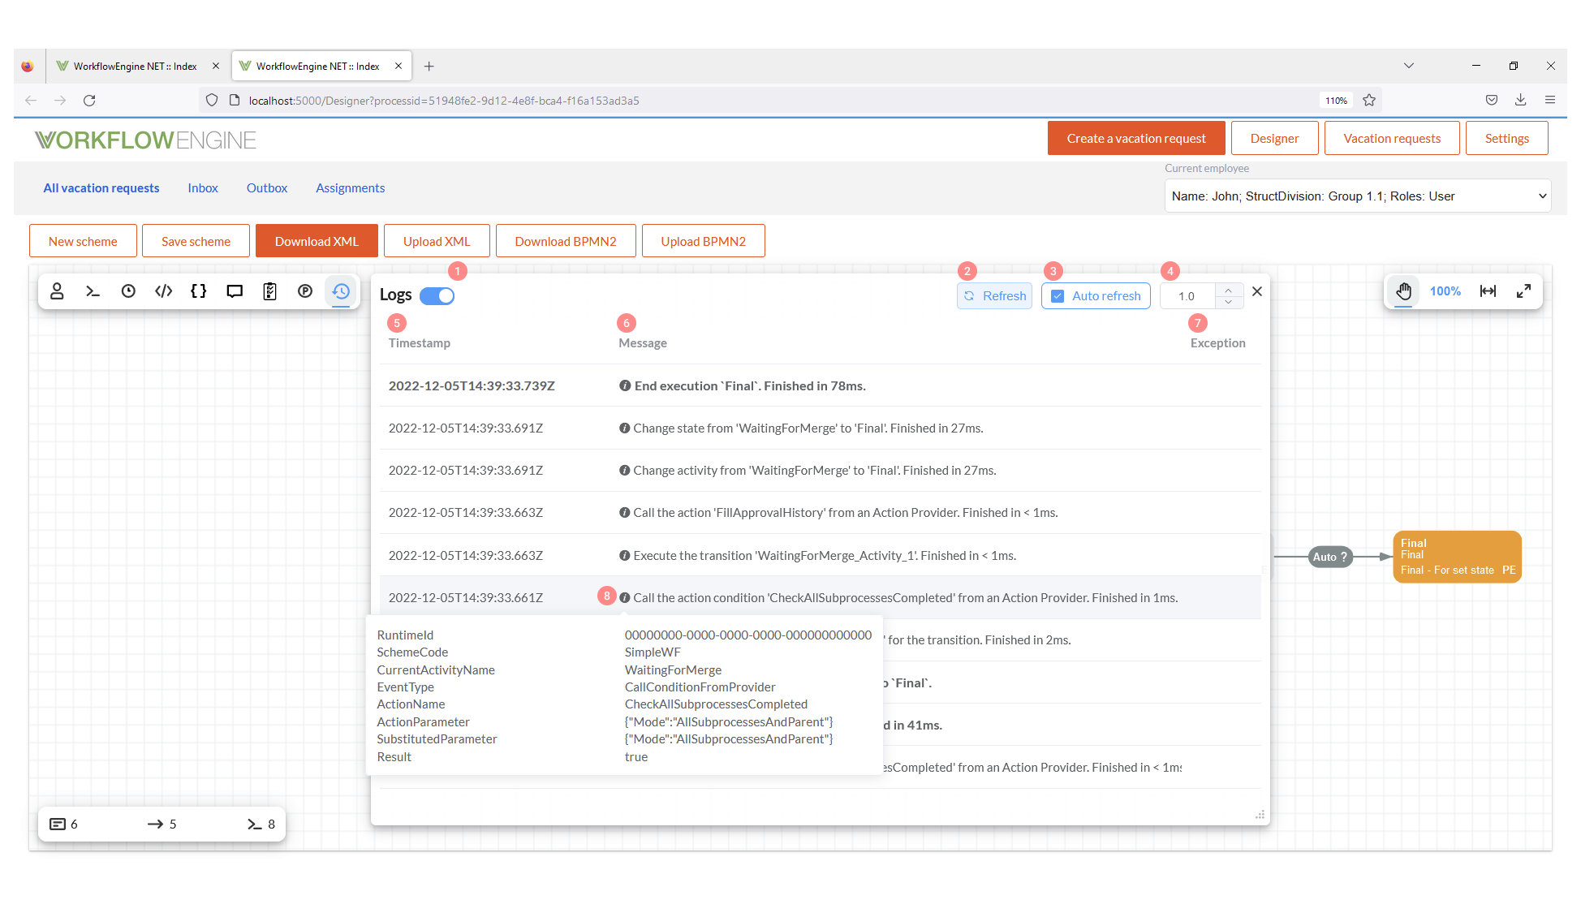Open the browser list all tabs chevron
The height and width of the screenshot is (917, 1581).
click(x=1409, y=66)
